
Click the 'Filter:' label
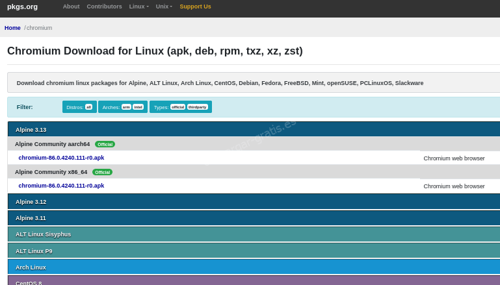(x=25, y=107)
